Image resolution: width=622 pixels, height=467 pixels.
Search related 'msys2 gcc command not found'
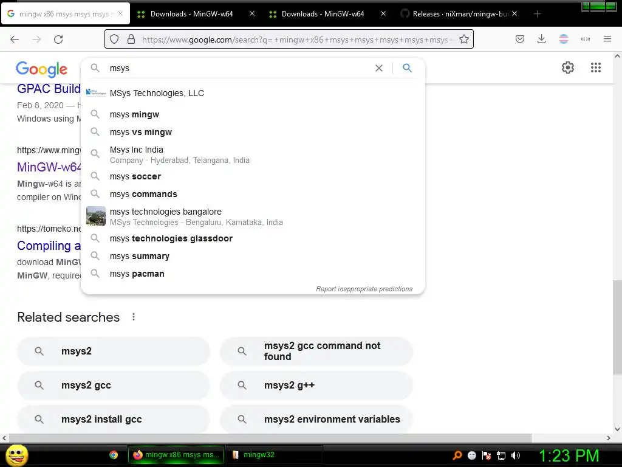click(316, 351)
